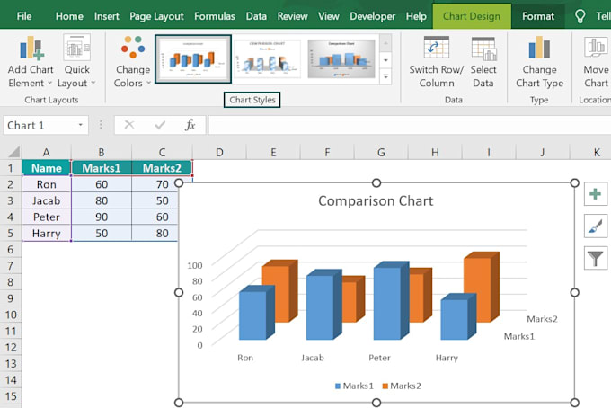Switch to the Insert tab
611x408 pixels.
[106, 16]
